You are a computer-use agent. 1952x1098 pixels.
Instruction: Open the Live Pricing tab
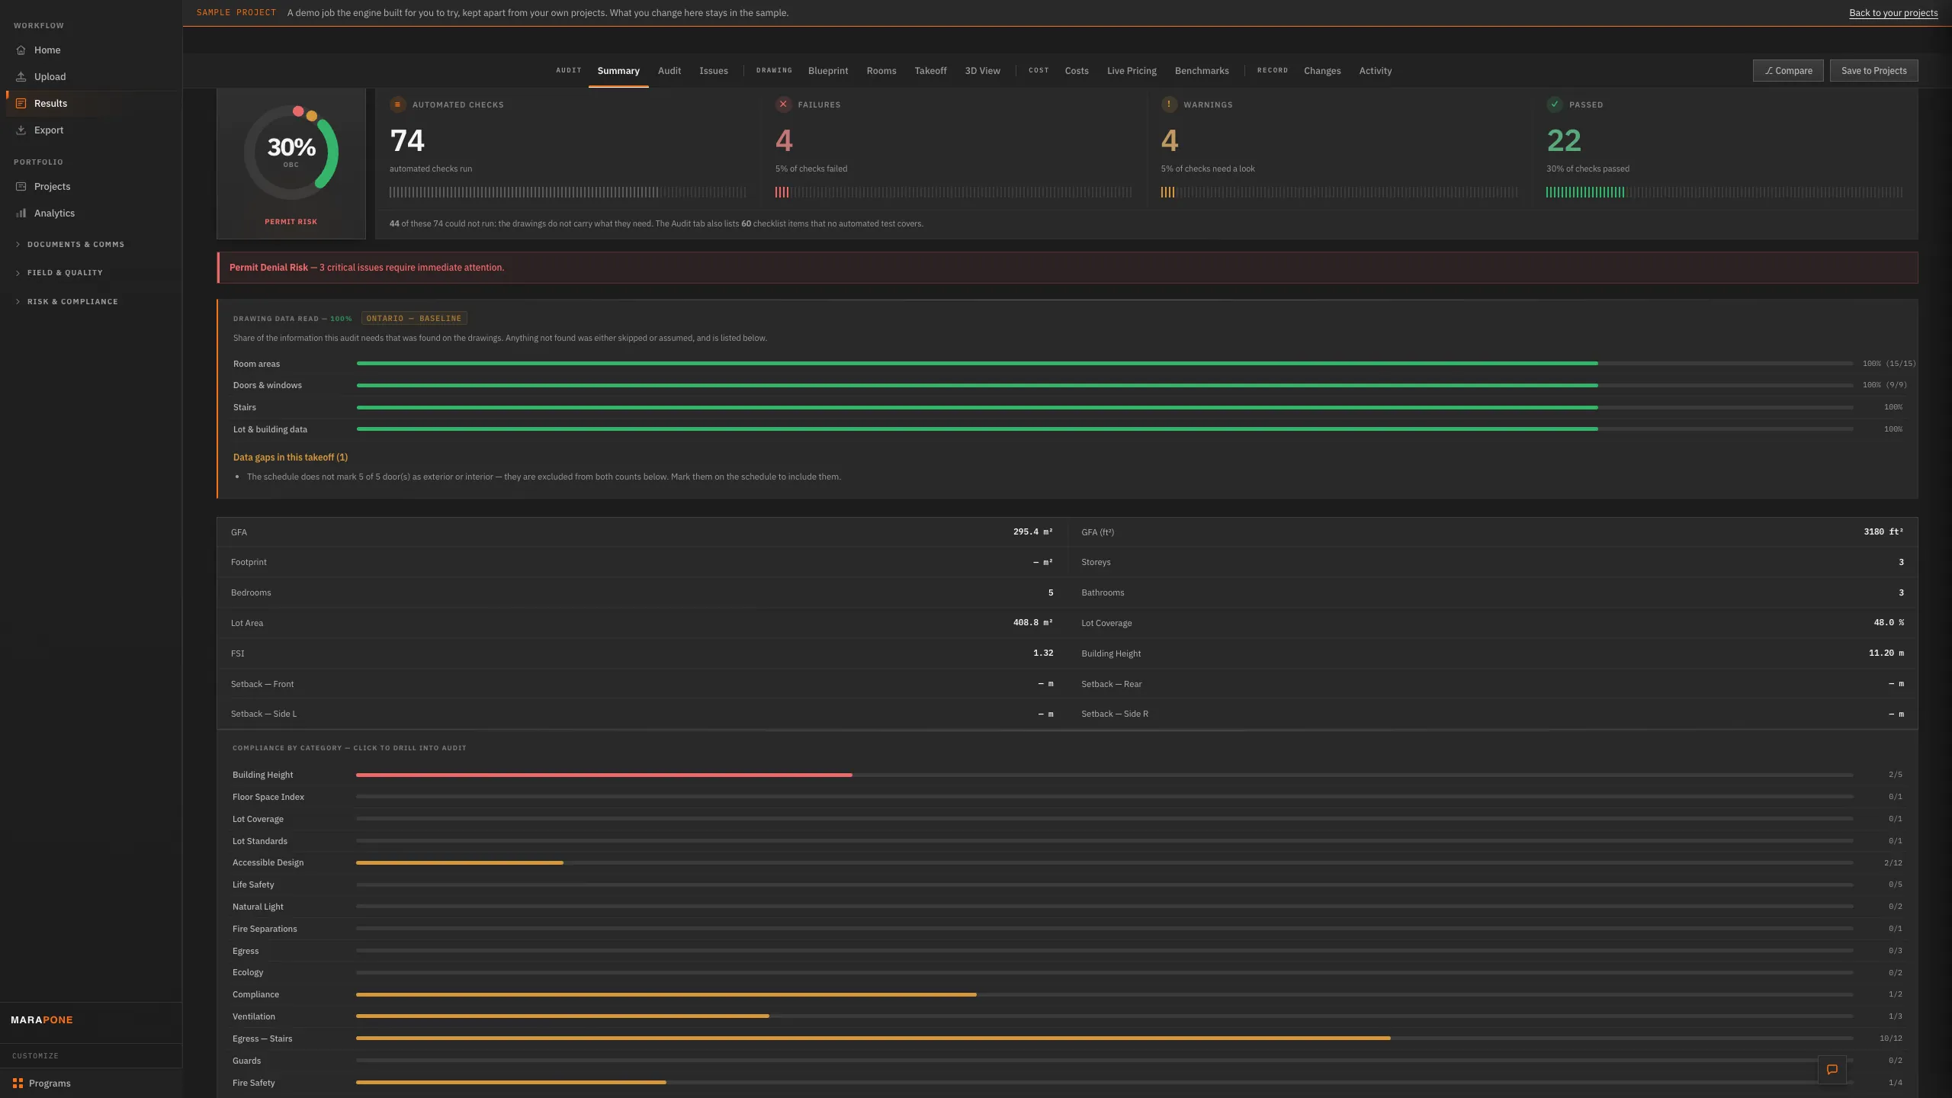click(x=1132, y=71)
